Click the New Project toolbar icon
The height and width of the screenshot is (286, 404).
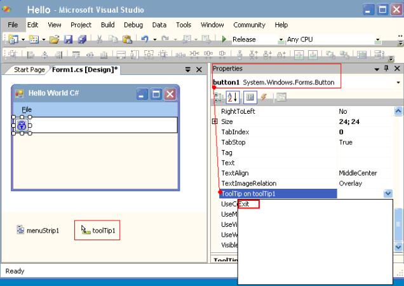[13, 39]
